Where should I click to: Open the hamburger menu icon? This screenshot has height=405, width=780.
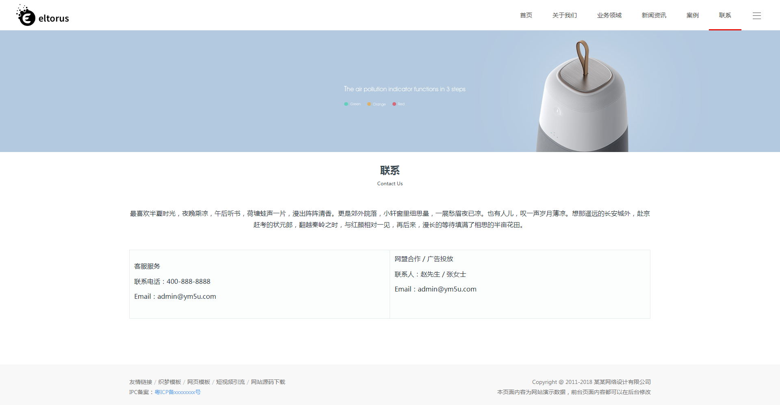coord(756,16)
